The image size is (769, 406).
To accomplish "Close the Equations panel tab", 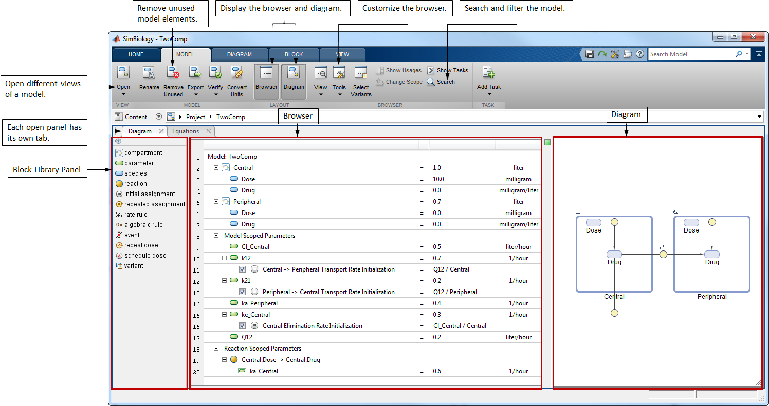I will coord(208,131).
